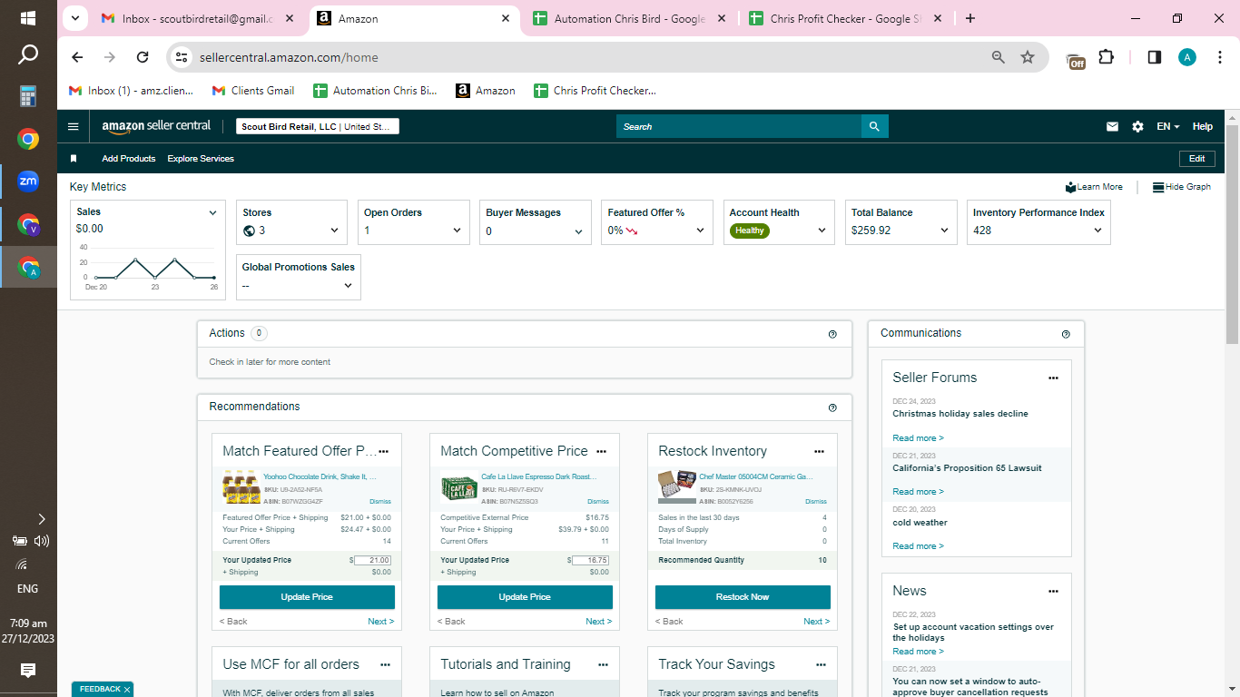The height and width of the screenshot is (697, 1240).
Task: Expand the Featured Offer % dropdown
Action: [x=700, y=231]
